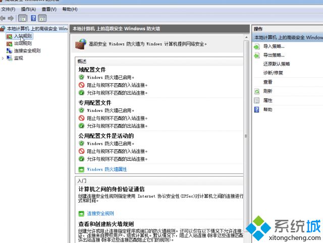Click the 本地计算机 上的高级安全 actions header
The width and height of the screenshot is (323, 243).
pos(288,37)
